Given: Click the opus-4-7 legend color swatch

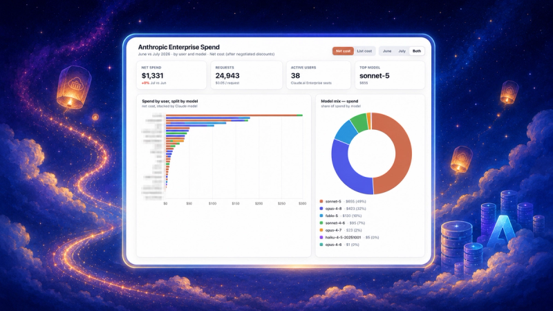Looking at the screenshot, I should click(321, 230).
